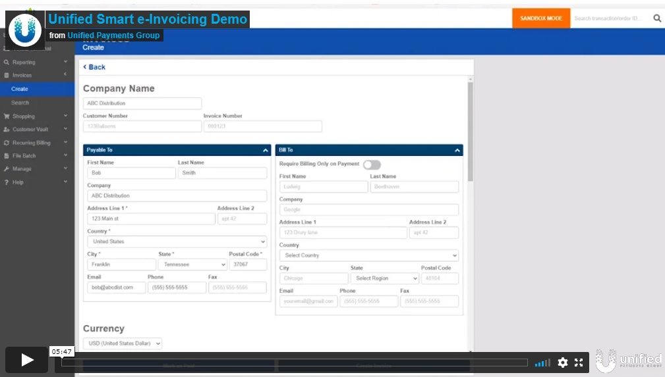Click the invoice form vertical scrollbar

click(471, 132)
